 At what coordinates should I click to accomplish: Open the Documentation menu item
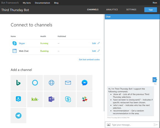42,3
